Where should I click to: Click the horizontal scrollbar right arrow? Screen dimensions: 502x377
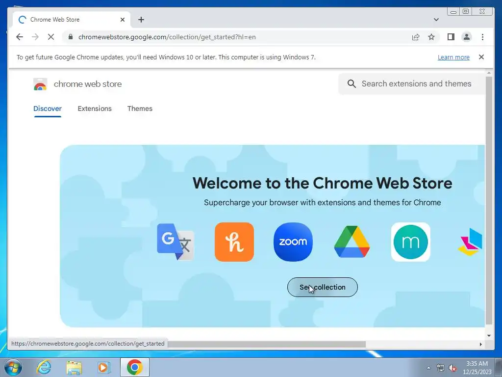tap(480, 344)
